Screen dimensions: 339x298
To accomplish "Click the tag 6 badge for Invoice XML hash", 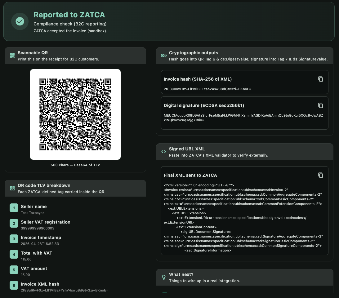I will click(14, 286).
